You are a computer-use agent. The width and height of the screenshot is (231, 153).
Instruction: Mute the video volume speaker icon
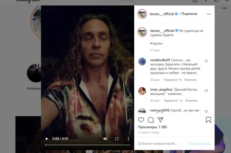tap(105, 139)
